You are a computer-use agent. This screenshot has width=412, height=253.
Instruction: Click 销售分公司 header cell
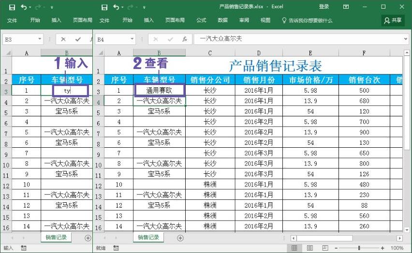coord(210,80)
